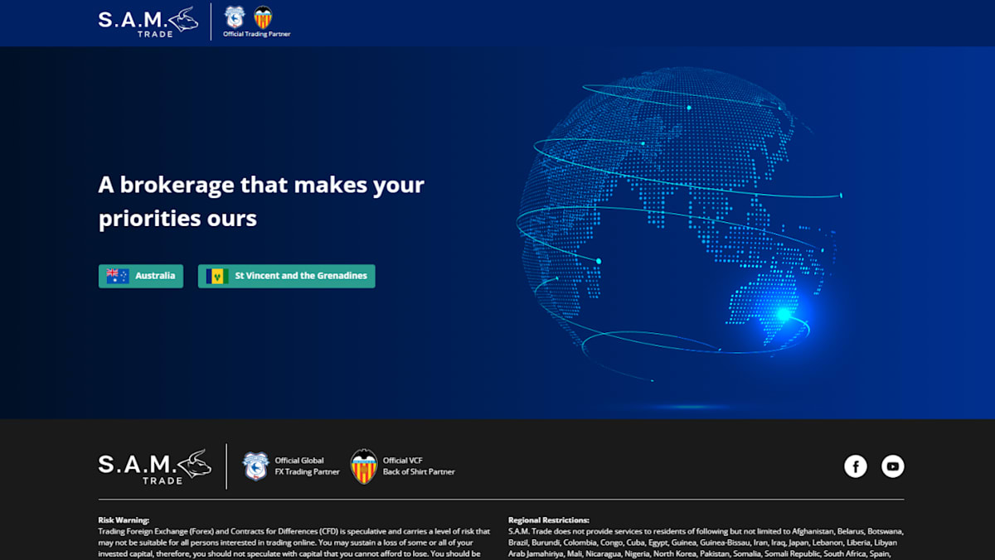Click Official Global FX Trading Partner text
The height and width of the screenshot is (560, 995).
(307, 466)
